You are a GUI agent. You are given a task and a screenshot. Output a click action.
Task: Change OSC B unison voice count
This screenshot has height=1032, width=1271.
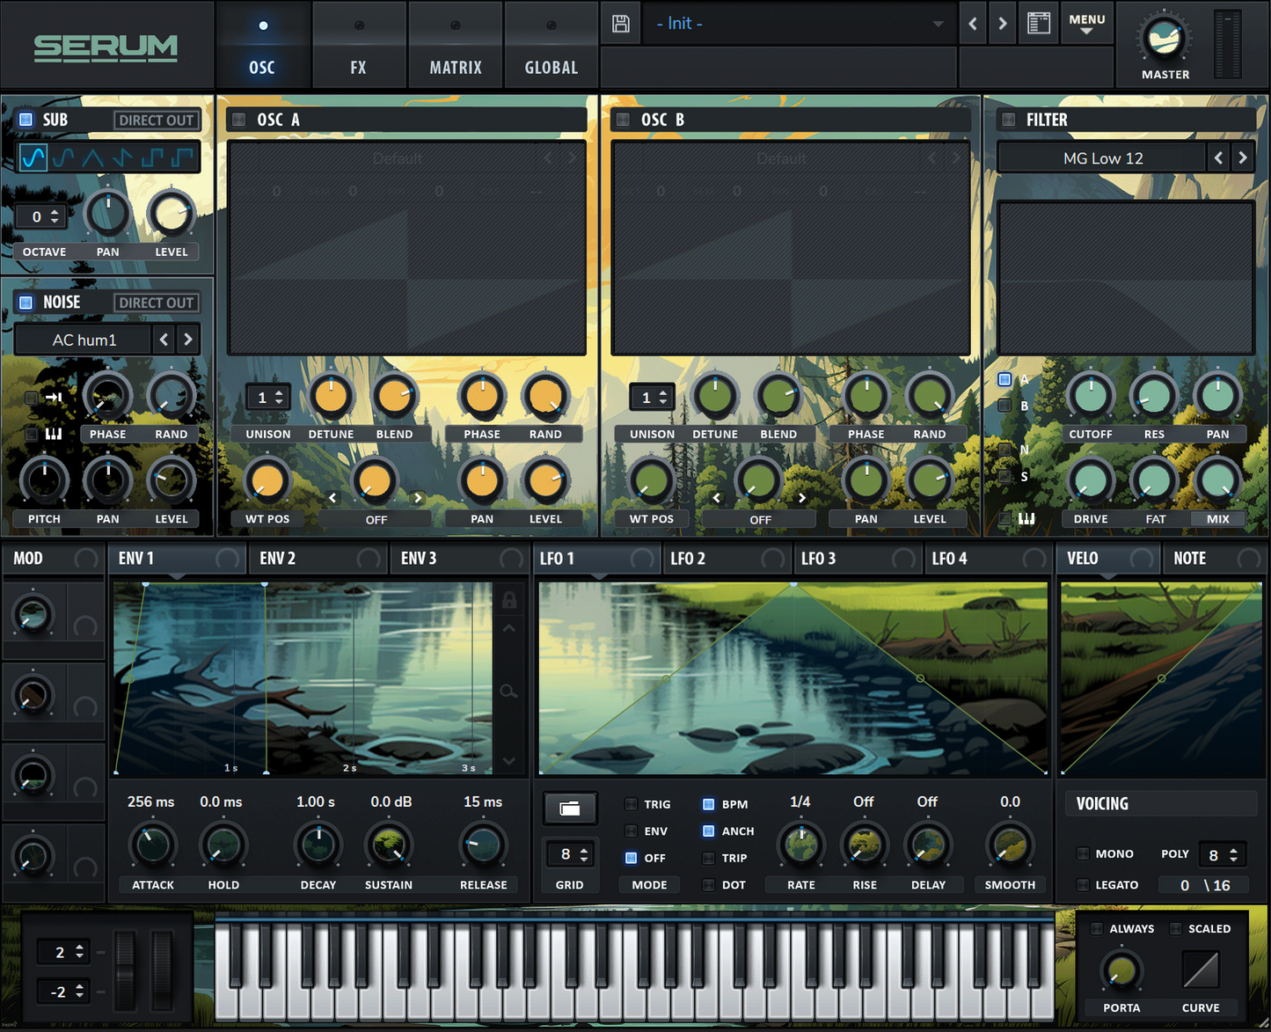pyautogui.click(x=653, y=398)
